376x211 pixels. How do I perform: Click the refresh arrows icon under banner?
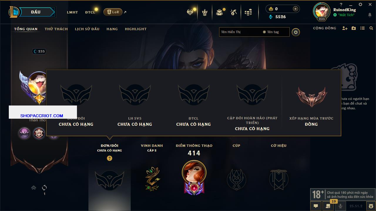(44, 188)
